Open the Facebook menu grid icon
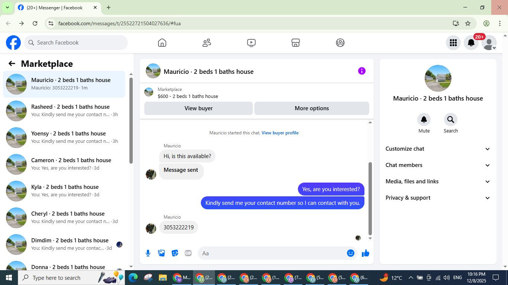 pyautogui.click(x=453, y=43)
